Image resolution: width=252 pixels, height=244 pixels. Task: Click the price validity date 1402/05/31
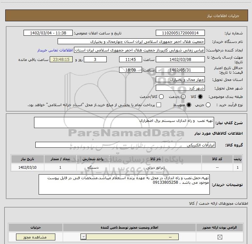tap(180, 70)
